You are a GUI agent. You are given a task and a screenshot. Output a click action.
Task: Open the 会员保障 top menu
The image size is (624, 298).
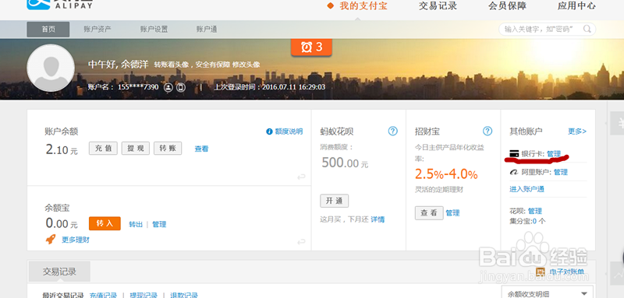point(508,6)
